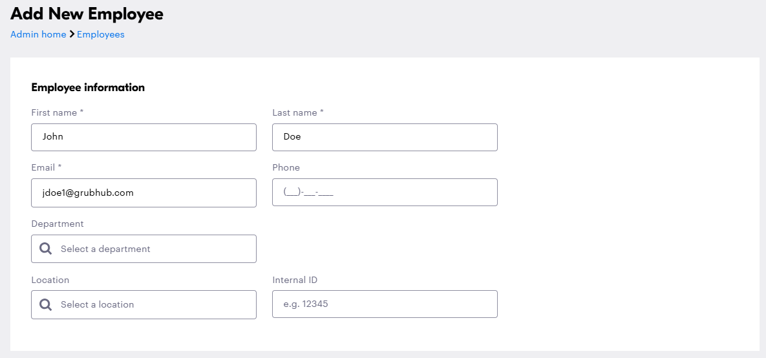Image resolution: width=766 pixels, height=358 pixels.
Task: Click the Internal ID label text
Action: pos(295,280)
